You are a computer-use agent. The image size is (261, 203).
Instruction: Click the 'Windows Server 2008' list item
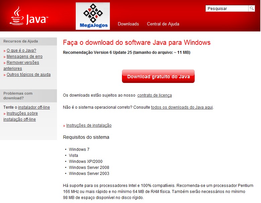[89, 168]
